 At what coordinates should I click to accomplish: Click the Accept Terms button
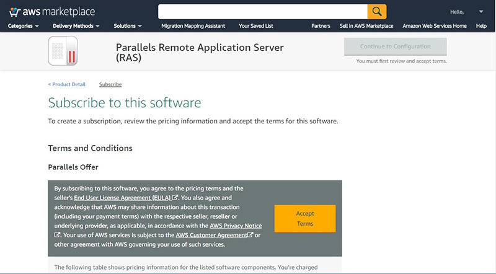305,218
